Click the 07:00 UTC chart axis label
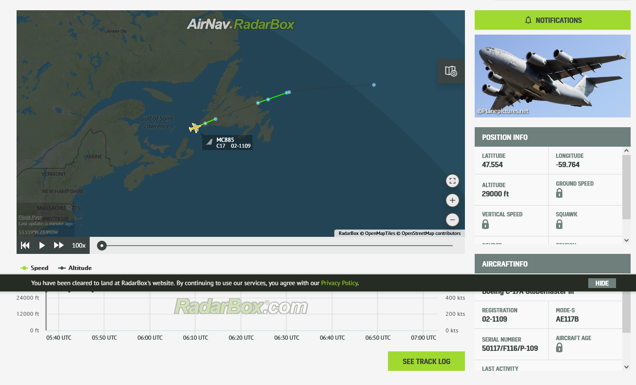 click(424, 338)
